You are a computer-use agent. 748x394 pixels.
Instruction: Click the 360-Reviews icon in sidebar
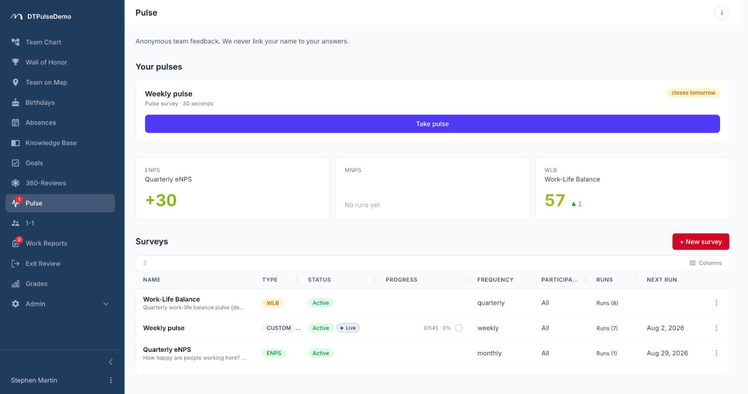16,183
